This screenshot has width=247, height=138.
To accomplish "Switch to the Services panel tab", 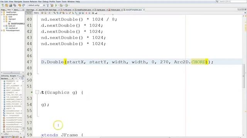I will (x=16, y=10).
